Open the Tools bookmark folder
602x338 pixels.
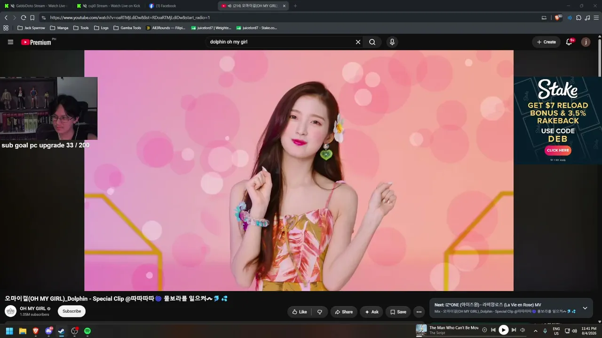(x=81, y=28)
